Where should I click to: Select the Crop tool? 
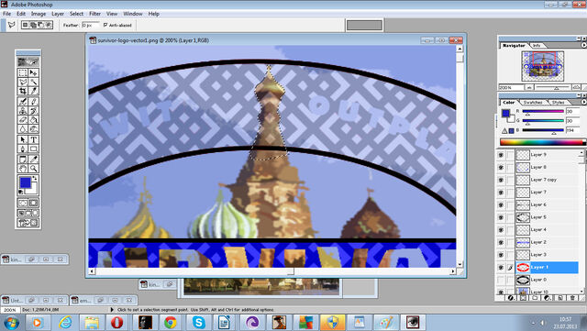23,91
